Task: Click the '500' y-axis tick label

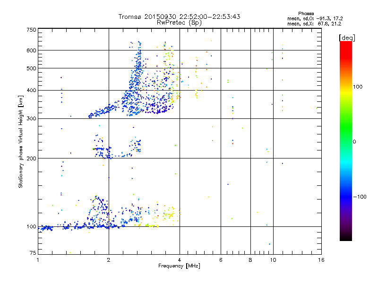Action: point(31,68)
